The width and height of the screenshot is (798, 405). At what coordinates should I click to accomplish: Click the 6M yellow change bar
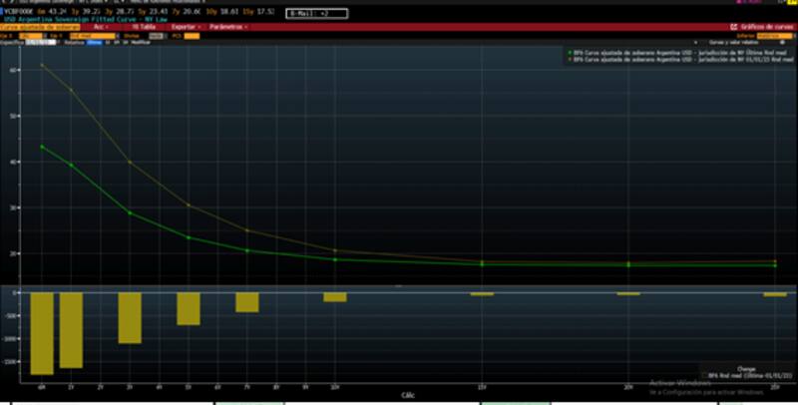coord(42,333)
